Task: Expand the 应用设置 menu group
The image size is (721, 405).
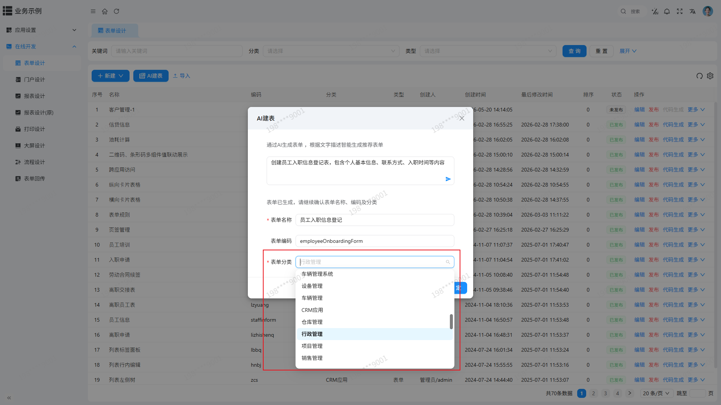Action: (42, 30)
